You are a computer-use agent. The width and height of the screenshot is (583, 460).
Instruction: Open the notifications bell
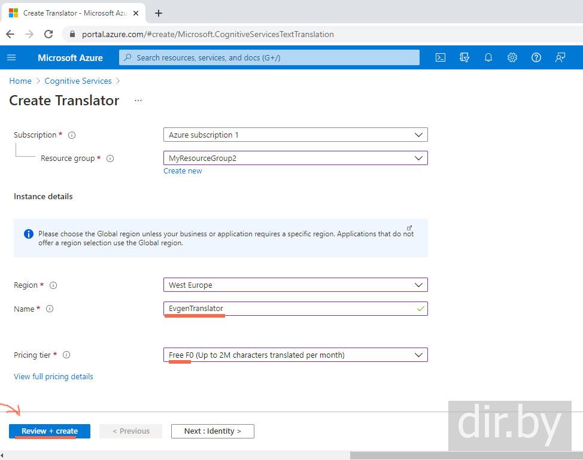pos(488,57)
